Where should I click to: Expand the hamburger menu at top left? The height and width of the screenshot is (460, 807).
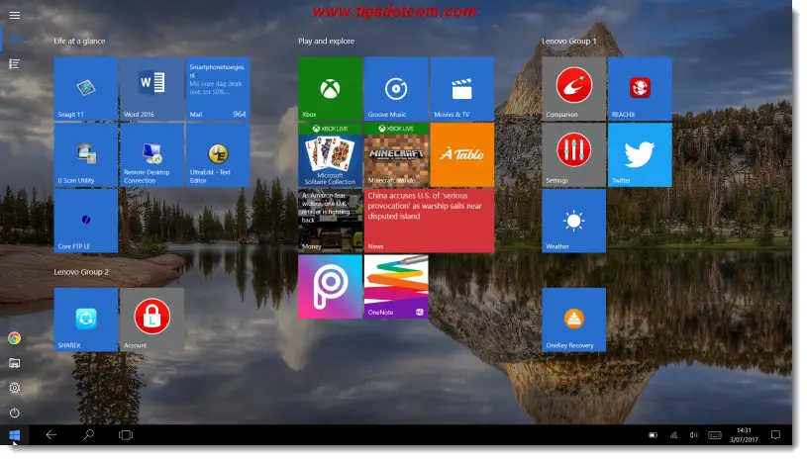[x=15, y=16]
